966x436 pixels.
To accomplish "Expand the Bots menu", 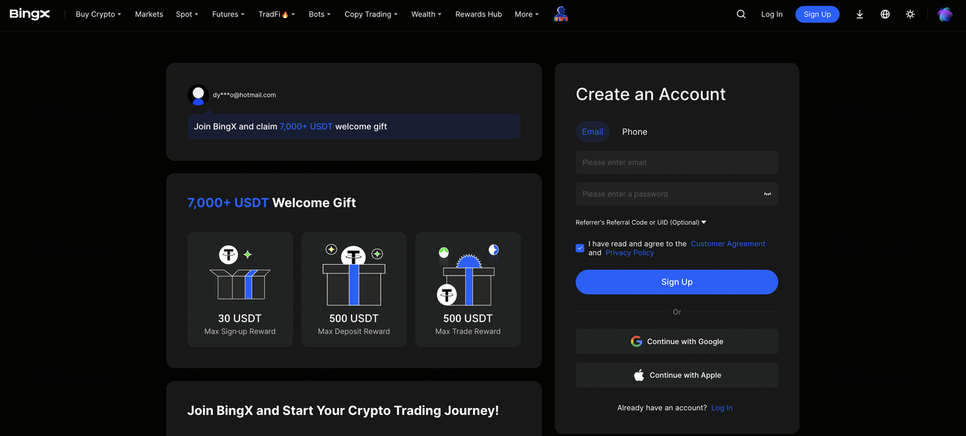I will [x=320, y=14].
